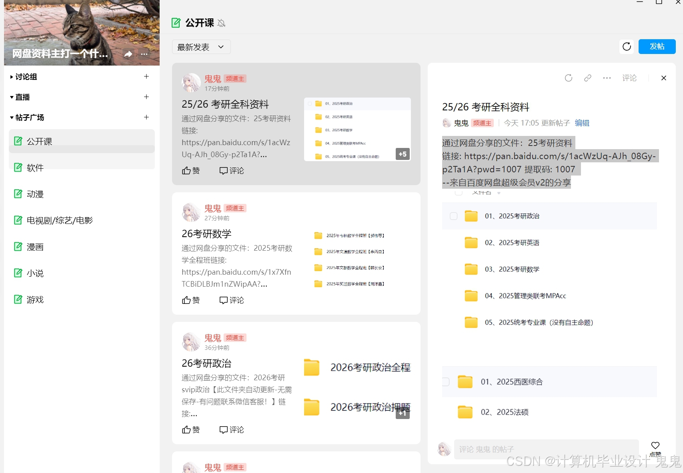
Task: Add a new item to 讨论组
Action: click(146, 76)
